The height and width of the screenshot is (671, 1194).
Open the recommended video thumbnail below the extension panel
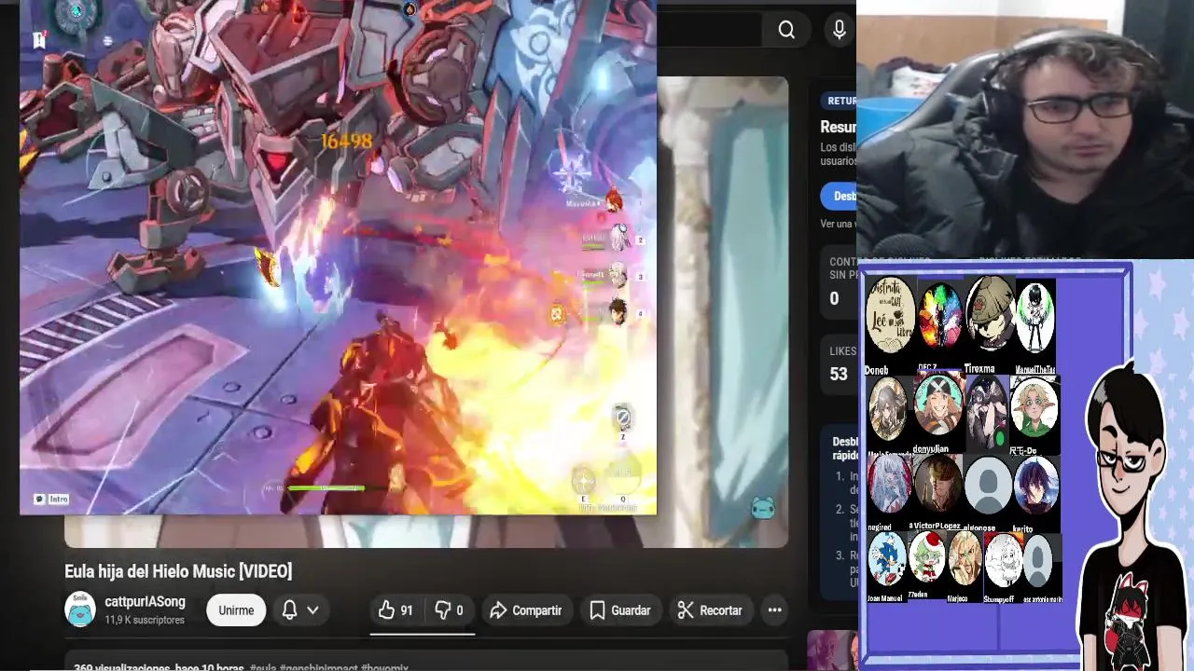832,650
